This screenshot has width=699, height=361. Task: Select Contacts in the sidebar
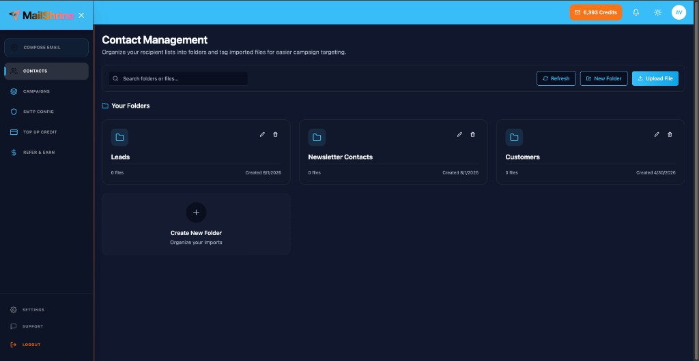(x=46, y=71)
